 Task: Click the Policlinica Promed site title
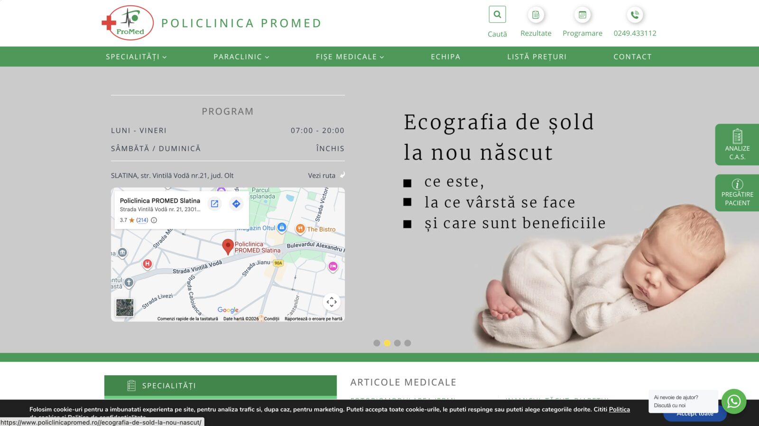(x=241, y=23)
